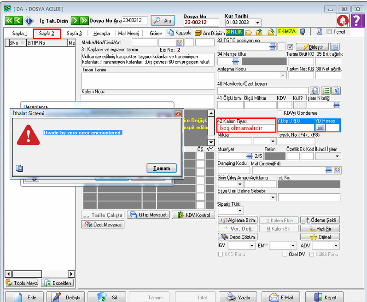
Task: Enable Kültür Fonu checkbox
Action: [312, 254]
